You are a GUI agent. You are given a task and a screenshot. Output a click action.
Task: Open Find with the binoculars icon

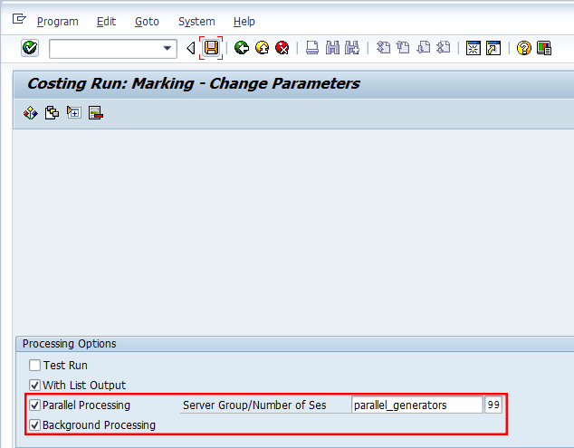[x=332, y=48]
